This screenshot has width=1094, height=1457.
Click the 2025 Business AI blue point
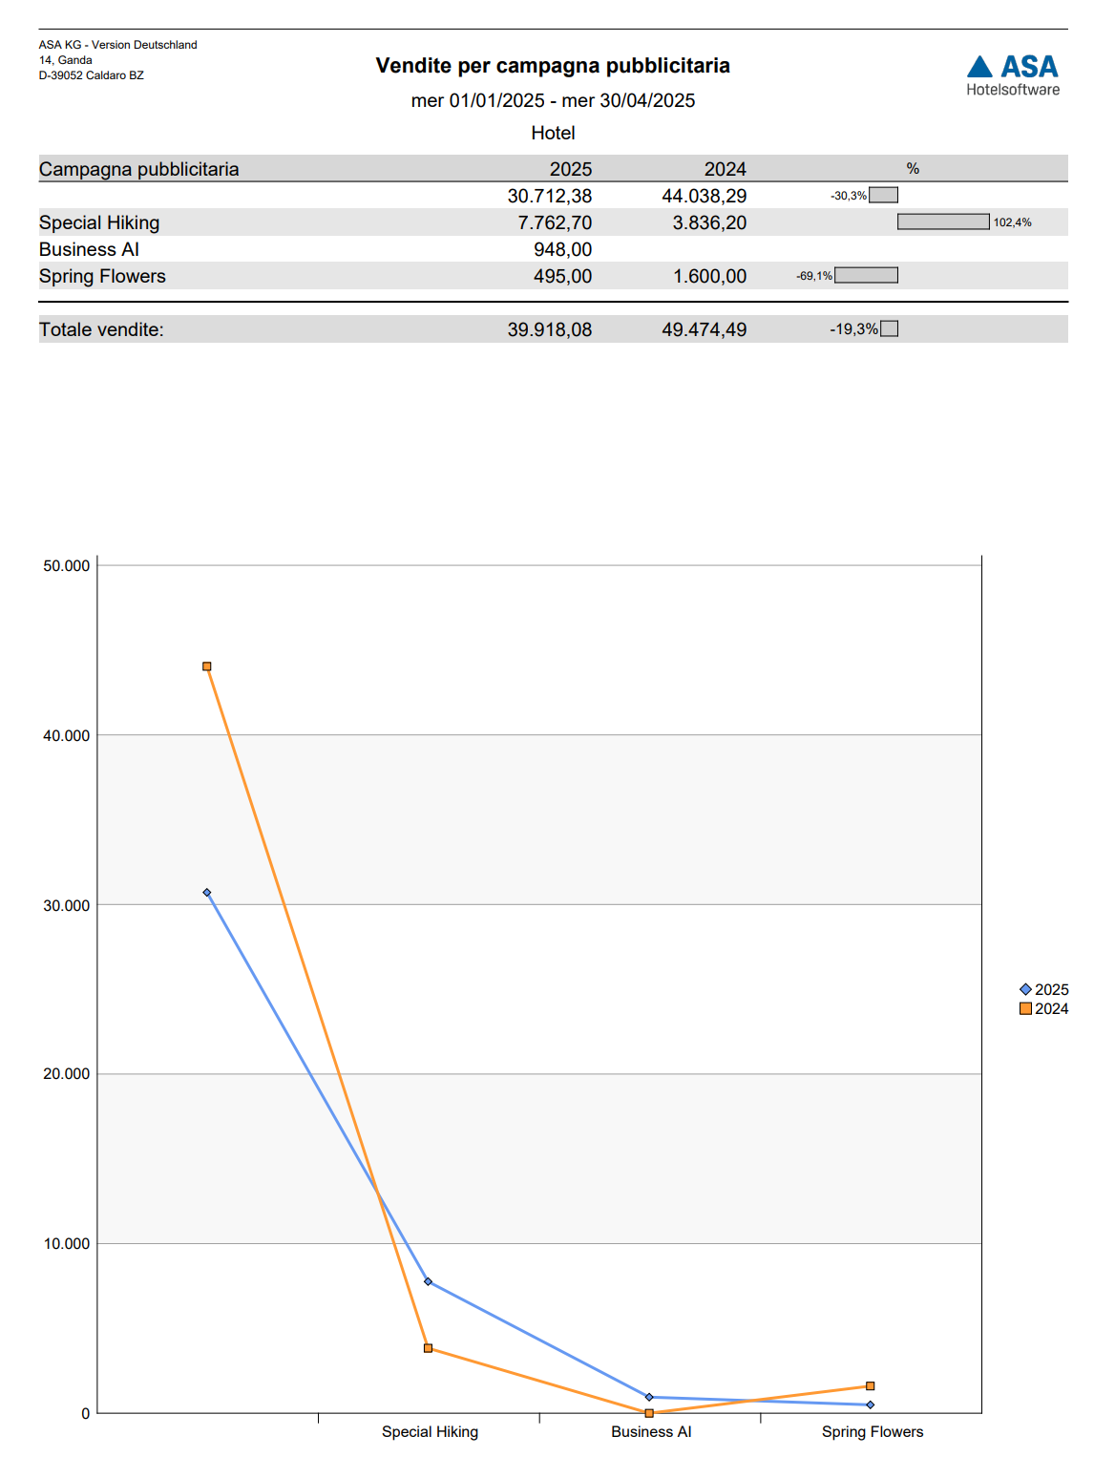coord(649,1397)
